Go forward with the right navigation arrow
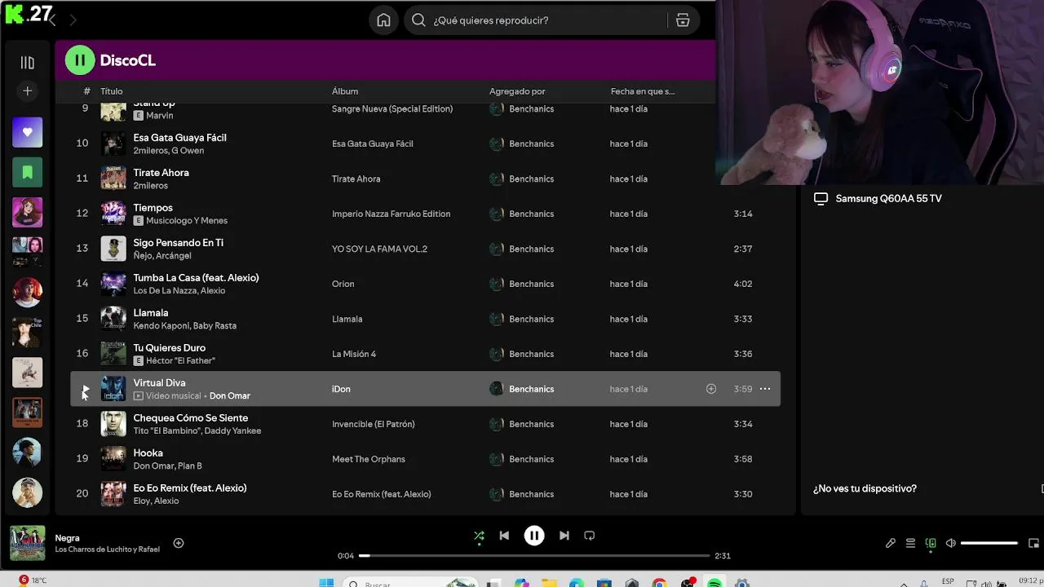Viewport: 1044px width, 587px height. click(x=73, y=20)
